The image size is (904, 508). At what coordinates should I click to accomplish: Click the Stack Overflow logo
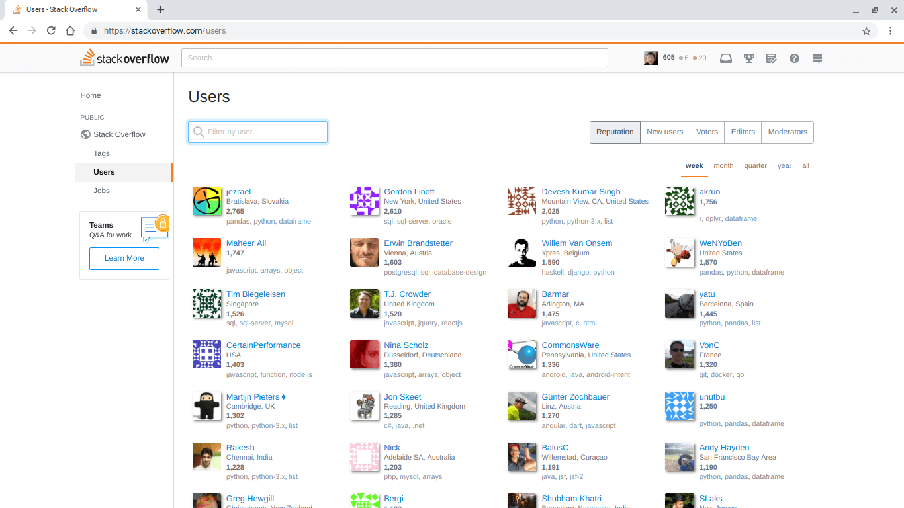pos(124,58)
